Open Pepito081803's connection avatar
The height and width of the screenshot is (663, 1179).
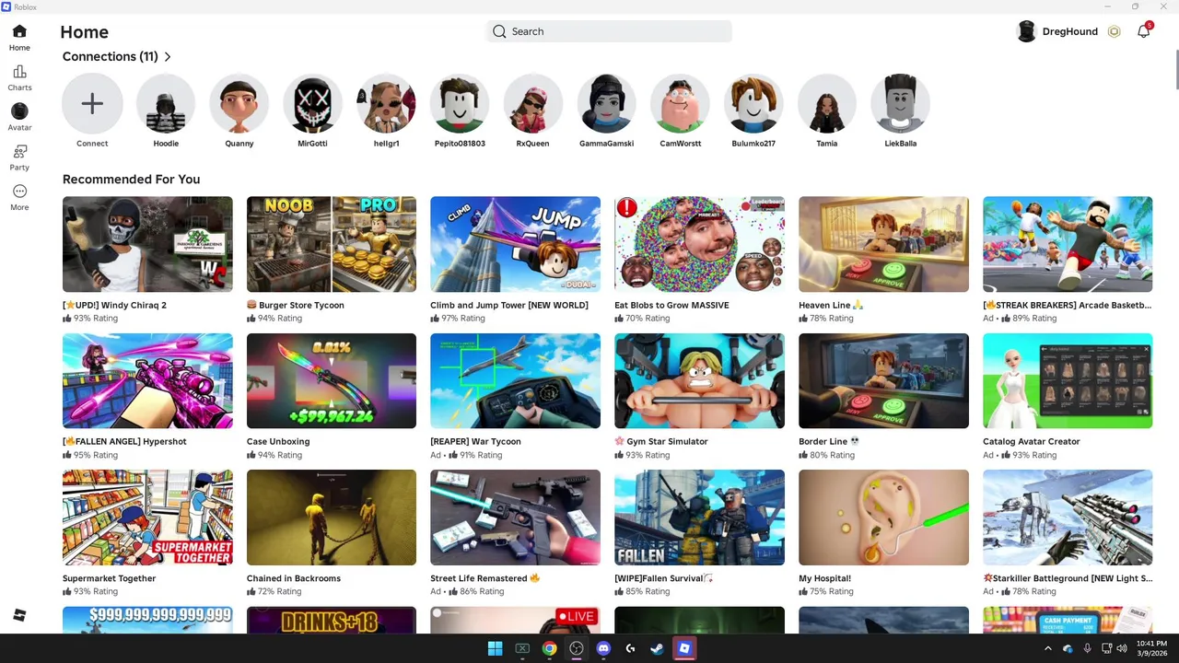[460, 104]
